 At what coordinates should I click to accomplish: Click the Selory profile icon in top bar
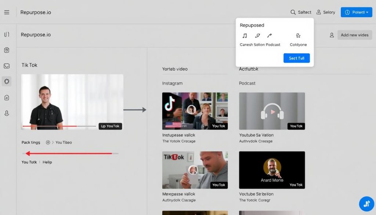318,12
